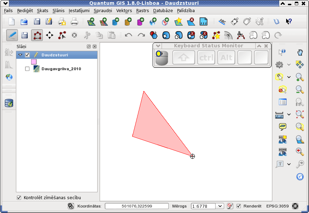Expand dropdown next to the gear action icon

click(x=289, y=65)
